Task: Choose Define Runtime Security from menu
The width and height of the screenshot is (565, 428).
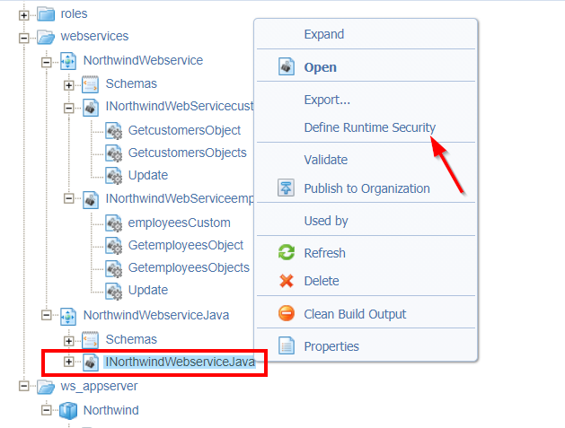Action: (x=369, y=128)
